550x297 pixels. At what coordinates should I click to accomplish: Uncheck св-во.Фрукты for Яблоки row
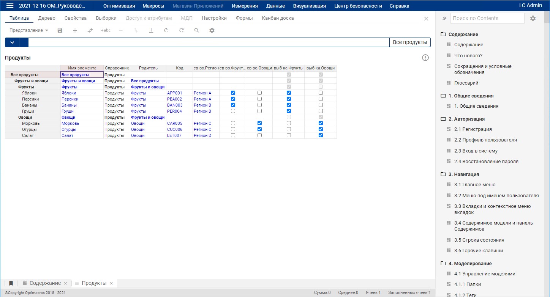(233, 93)
